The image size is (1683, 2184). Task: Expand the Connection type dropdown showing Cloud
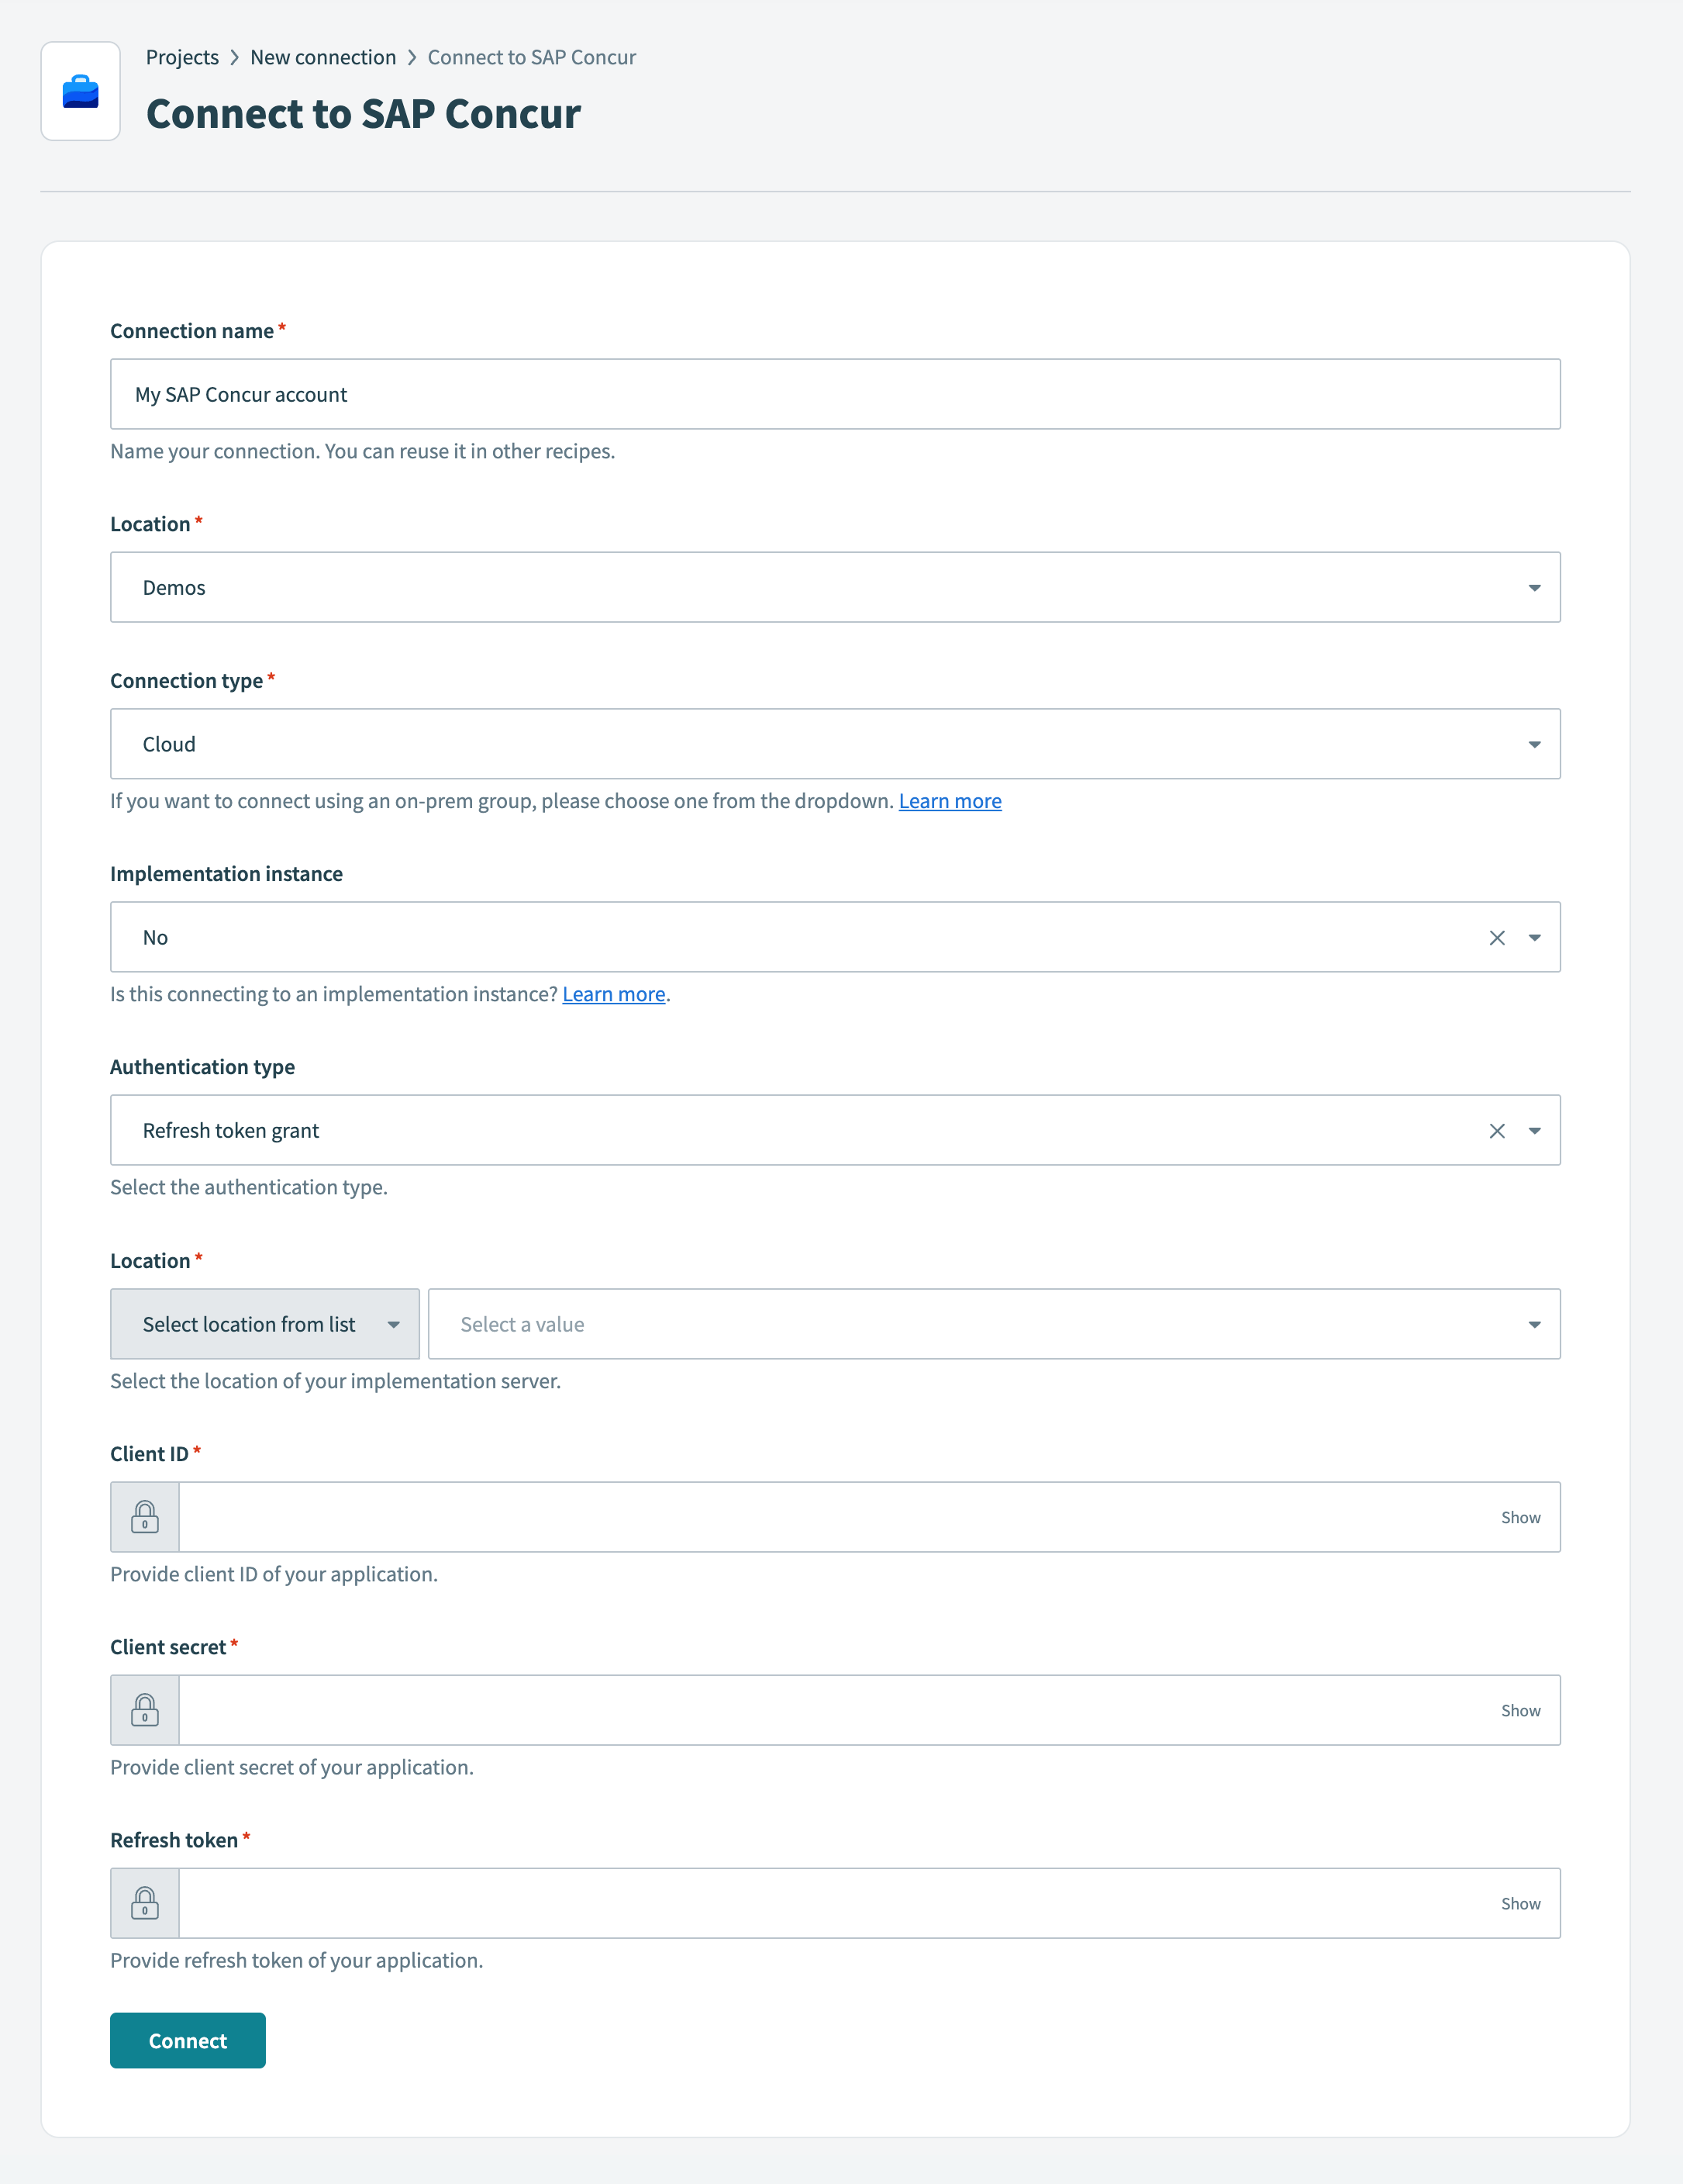point(1535,743)
